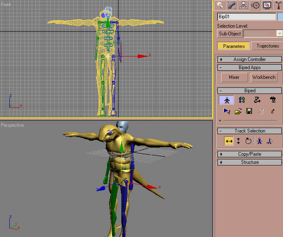Select the Body Vertical track button
Screen dimensions: 283x237
(239, 141)
